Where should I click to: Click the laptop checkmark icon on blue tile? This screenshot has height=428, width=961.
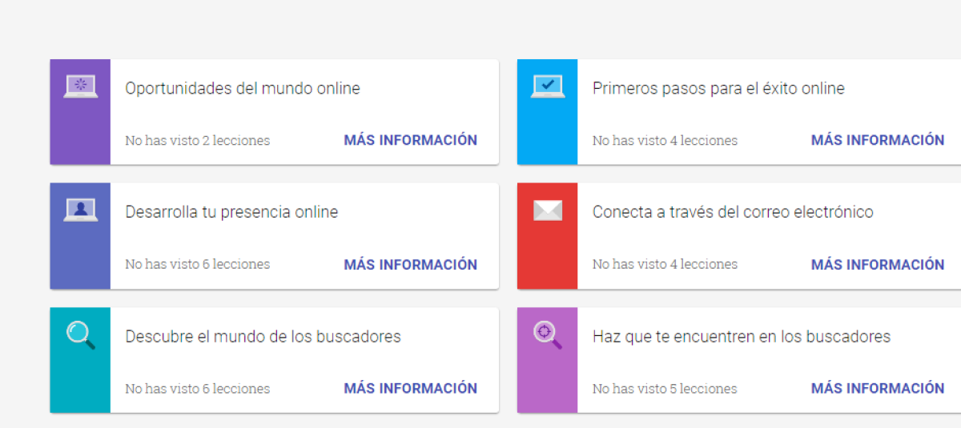(x=548, y=86)
